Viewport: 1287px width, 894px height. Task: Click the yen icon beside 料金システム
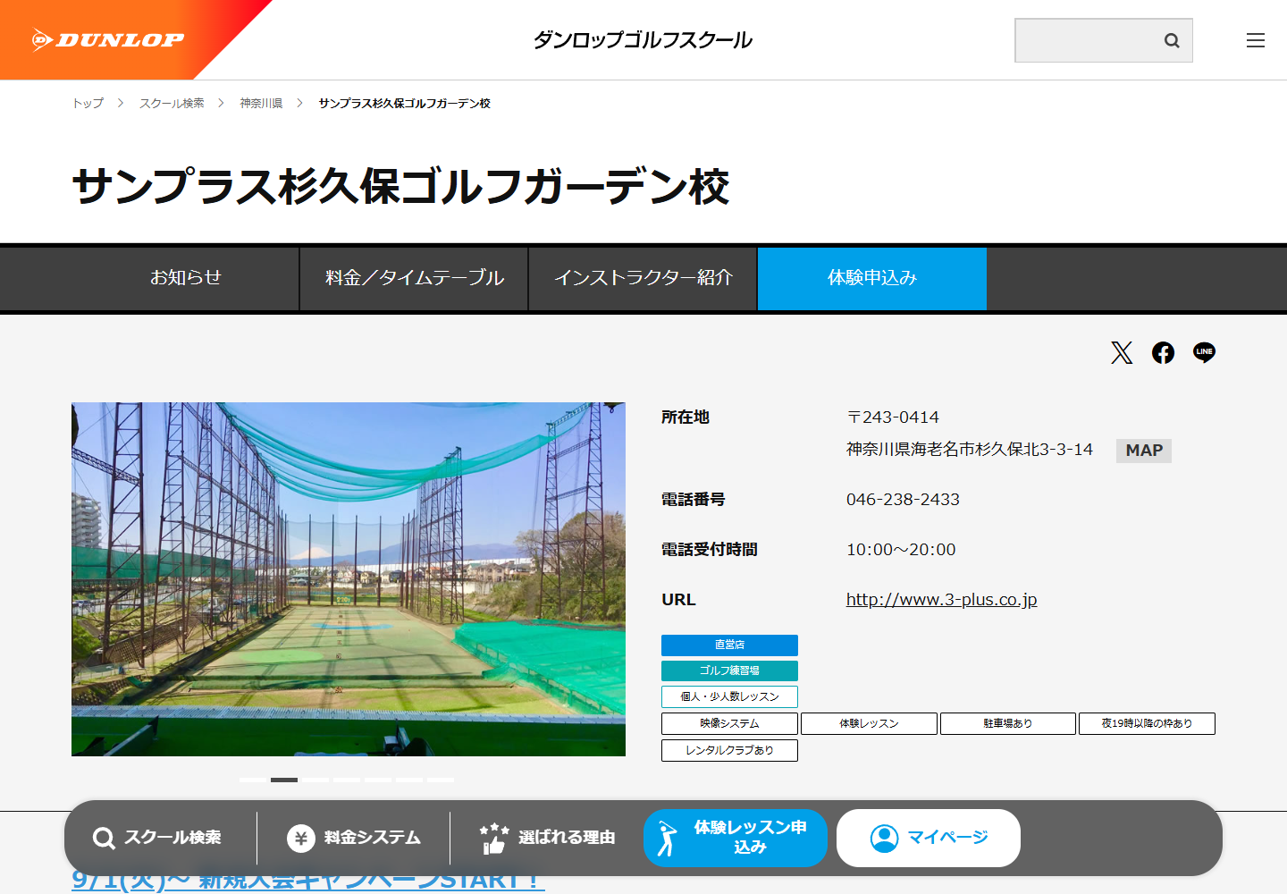click(x=301, y=838)
